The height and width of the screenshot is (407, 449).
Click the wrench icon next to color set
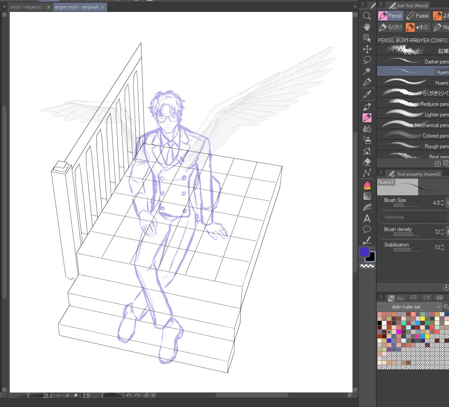pos(446,307)
